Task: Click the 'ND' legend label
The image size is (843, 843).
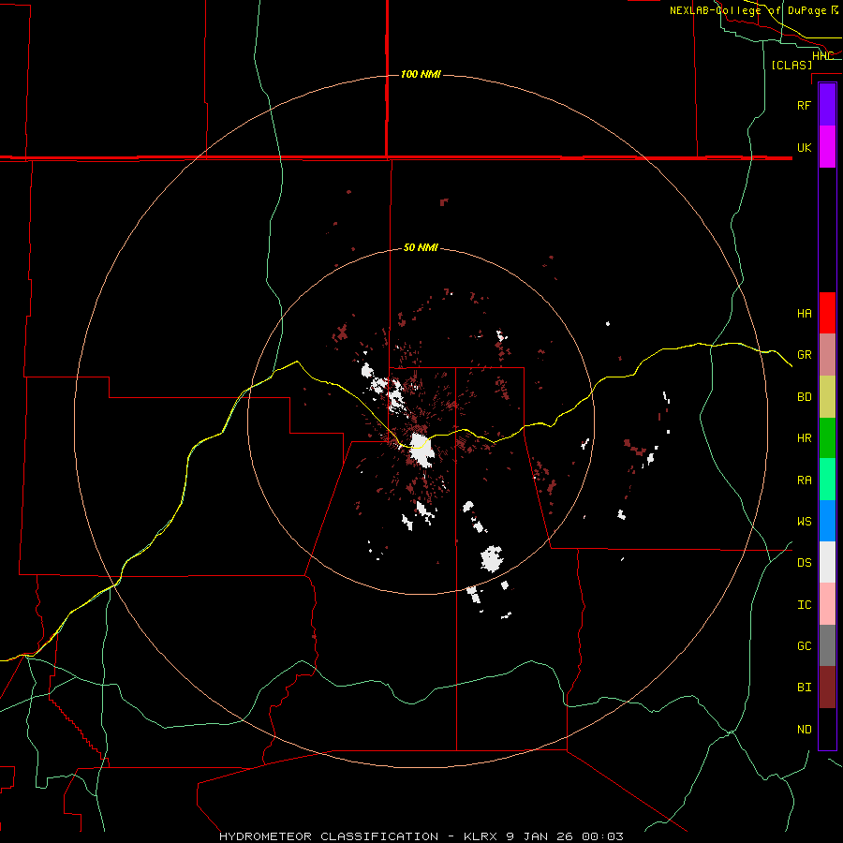Action: pyautogui.click(x=805, y=730)
